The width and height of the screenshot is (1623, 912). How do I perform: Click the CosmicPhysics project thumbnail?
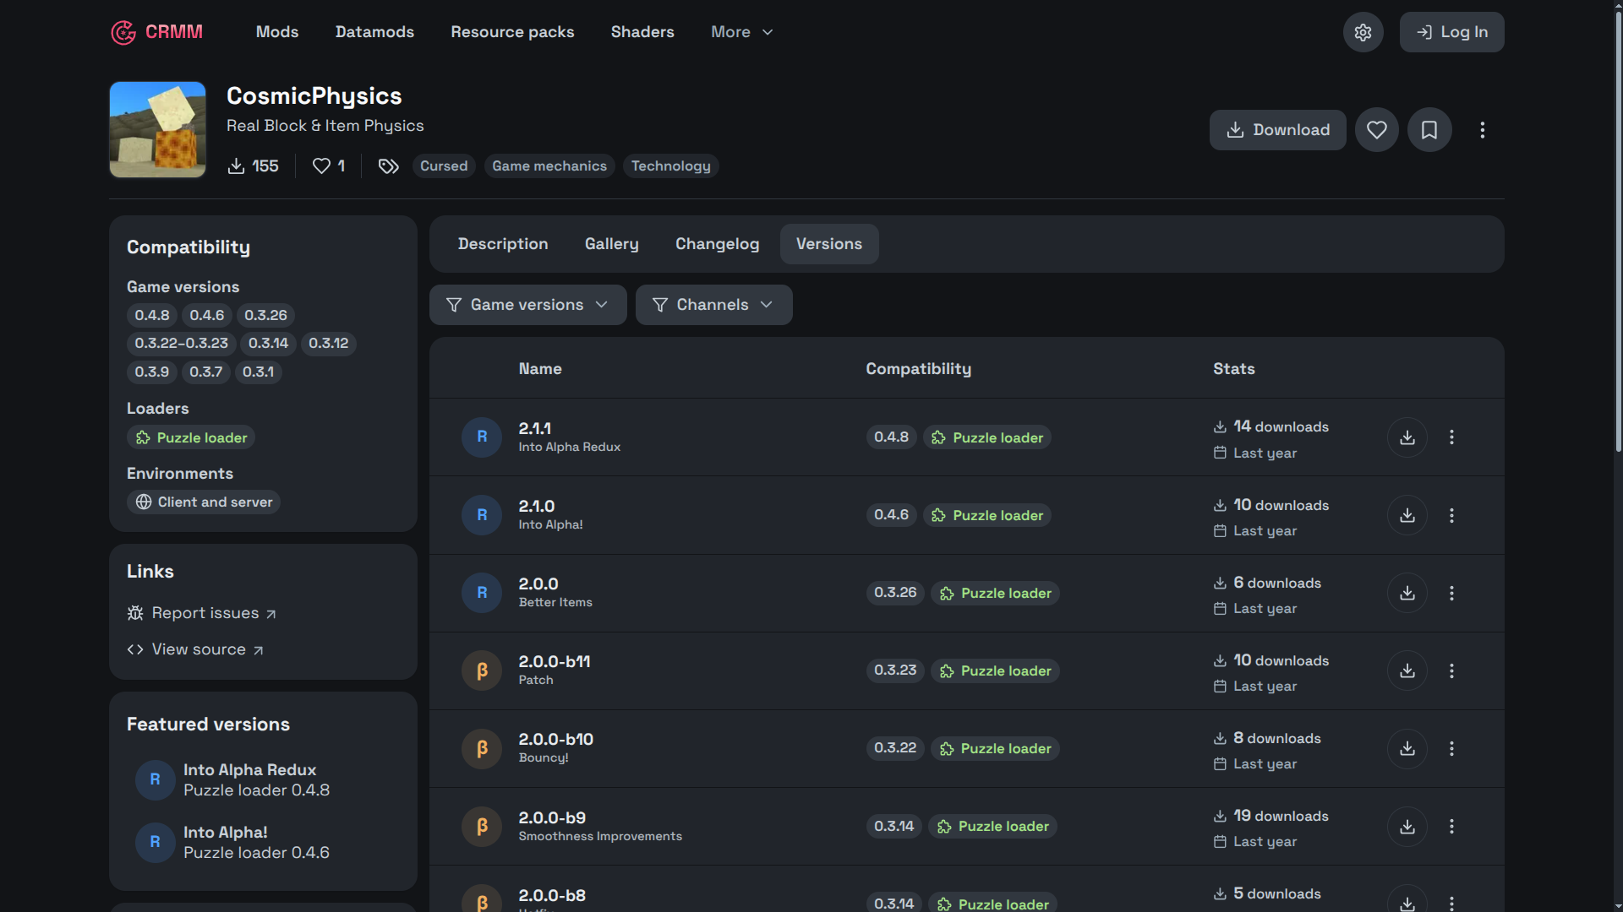tap(157, 129)
